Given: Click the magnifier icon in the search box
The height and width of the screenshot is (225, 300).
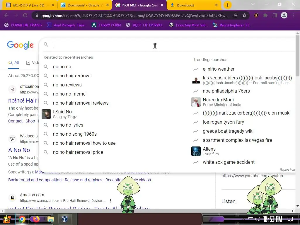Looking at the screenshot, I should [46, 45].
